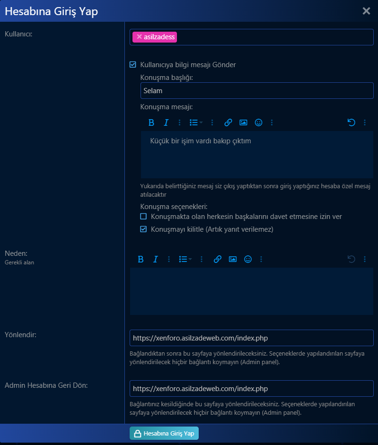Open more insert options after smilies in the Neden editor
The image size is (378, 445).
pyautogui.click(x=261, y=259)
